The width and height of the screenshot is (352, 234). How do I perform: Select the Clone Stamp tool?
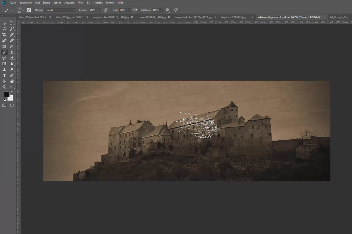pos(12,52)
